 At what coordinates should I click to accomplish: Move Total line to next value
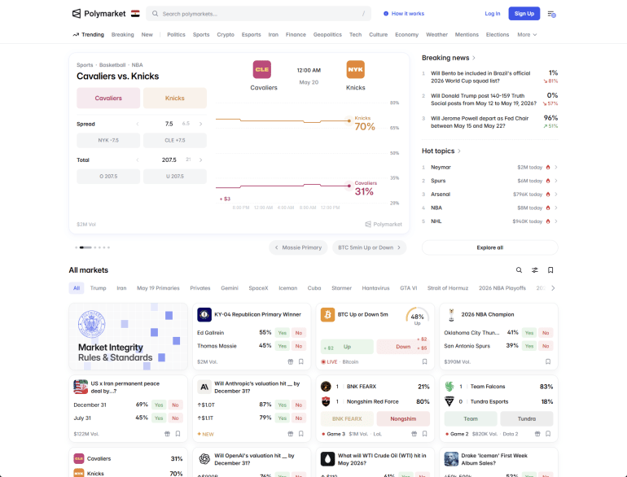[x=201, y=160]
